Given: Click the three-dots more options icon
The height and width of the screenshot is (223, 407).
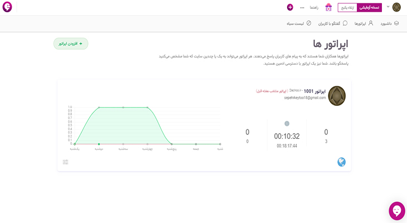Looking at the screenshot, I should [x=302, y=8].
